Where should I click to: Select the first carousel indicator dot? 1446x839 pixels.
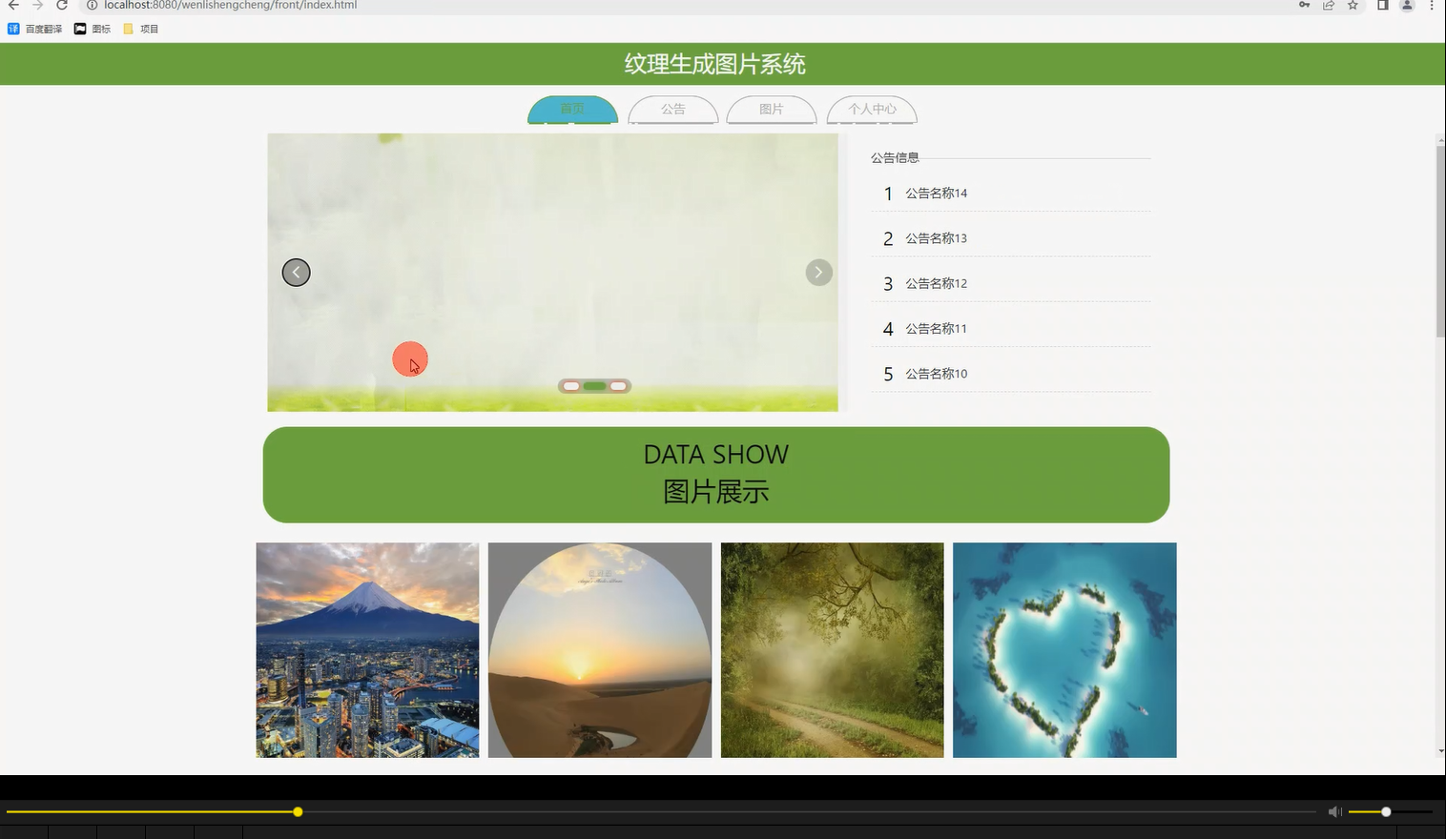[x=570, y=385]
